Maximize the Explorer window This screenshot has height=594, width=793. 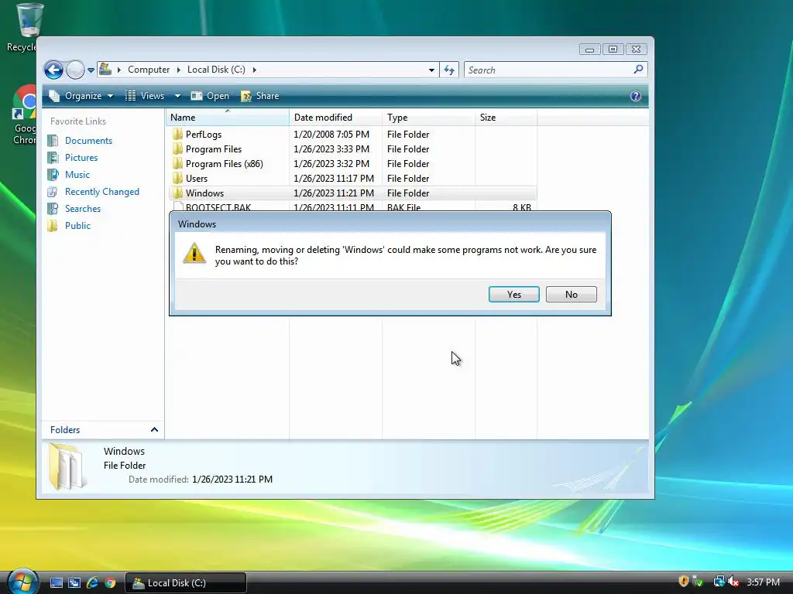(613, 49)
